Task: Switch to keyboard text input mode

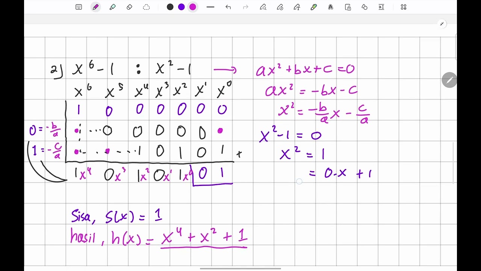Action: [79, 7]
